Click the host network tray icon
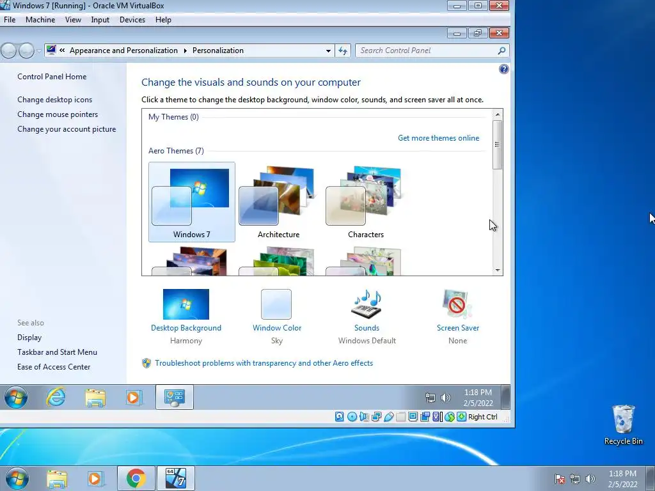 [x=575, y=479]
